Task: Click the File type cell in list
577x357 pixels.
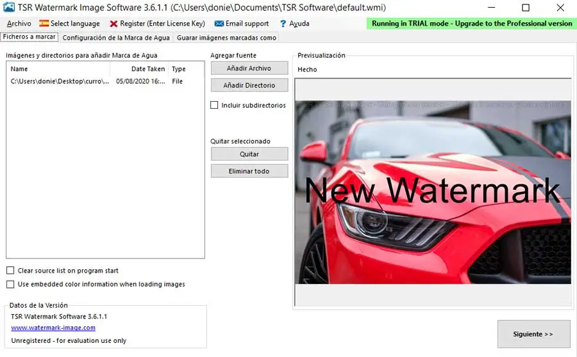Action: pos(177,81)
